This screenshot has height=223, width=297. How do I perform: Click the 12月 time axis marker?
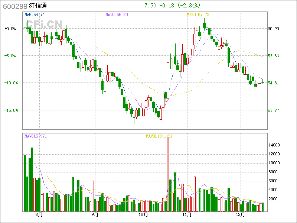[x=241, y=214]
